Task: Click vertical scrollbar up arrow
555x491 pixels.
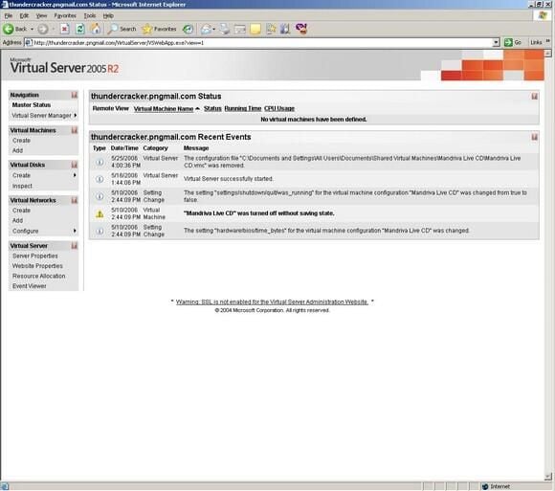Action: point(547,54)
